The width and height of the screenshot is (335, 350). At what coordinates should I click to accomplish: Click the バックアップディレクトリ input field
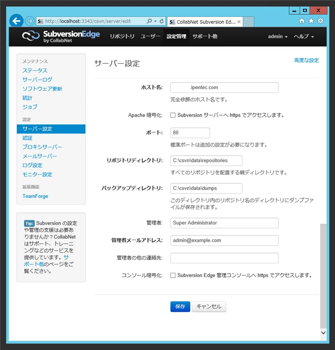pyautogui.click(x=206, y=189)
